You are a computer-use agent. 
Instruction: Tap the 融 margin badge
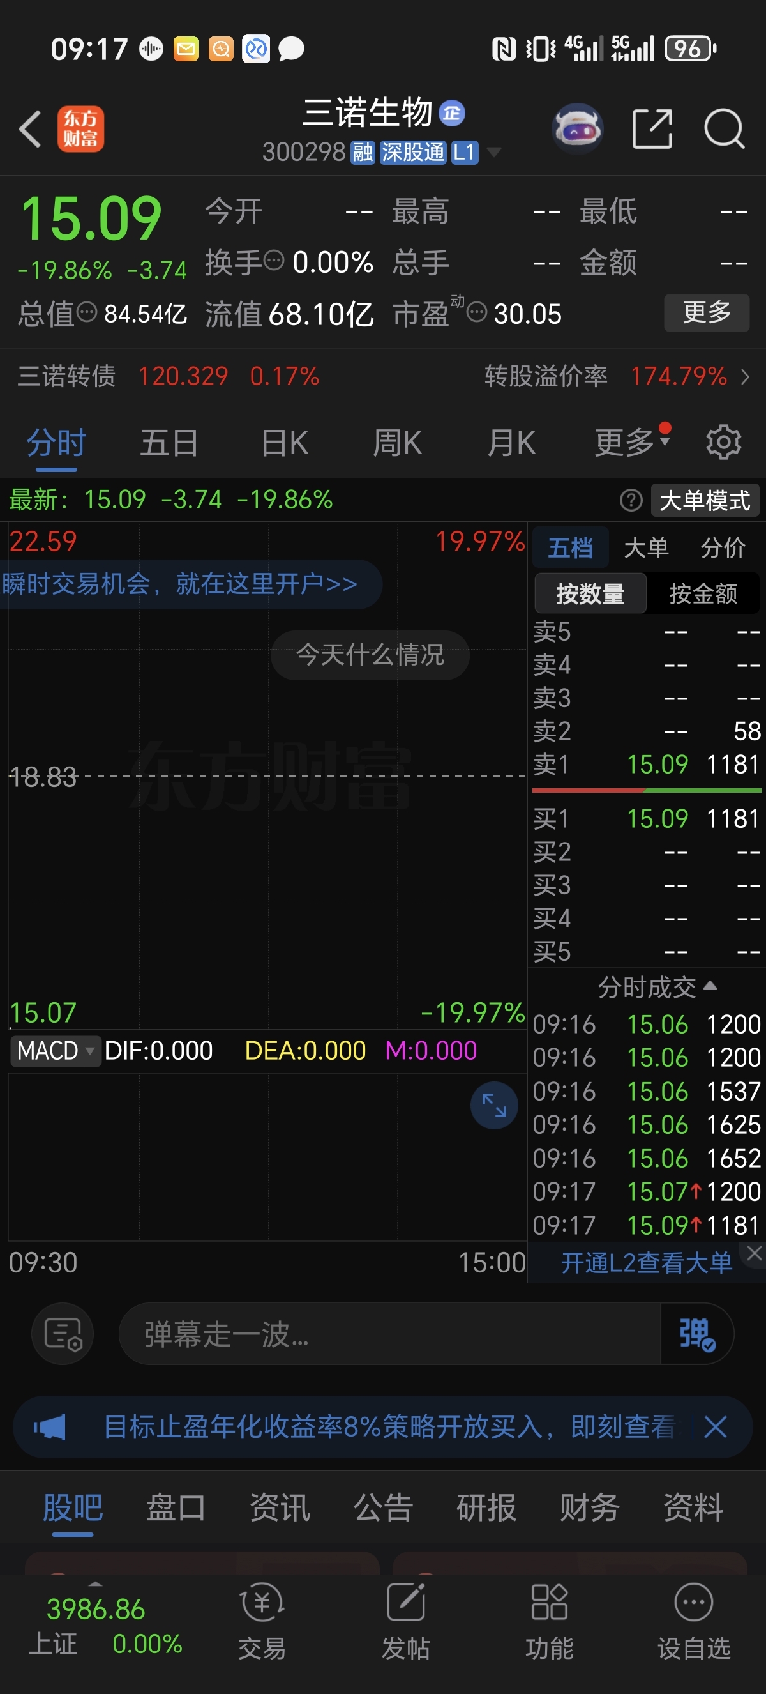[x=362, y=153]
